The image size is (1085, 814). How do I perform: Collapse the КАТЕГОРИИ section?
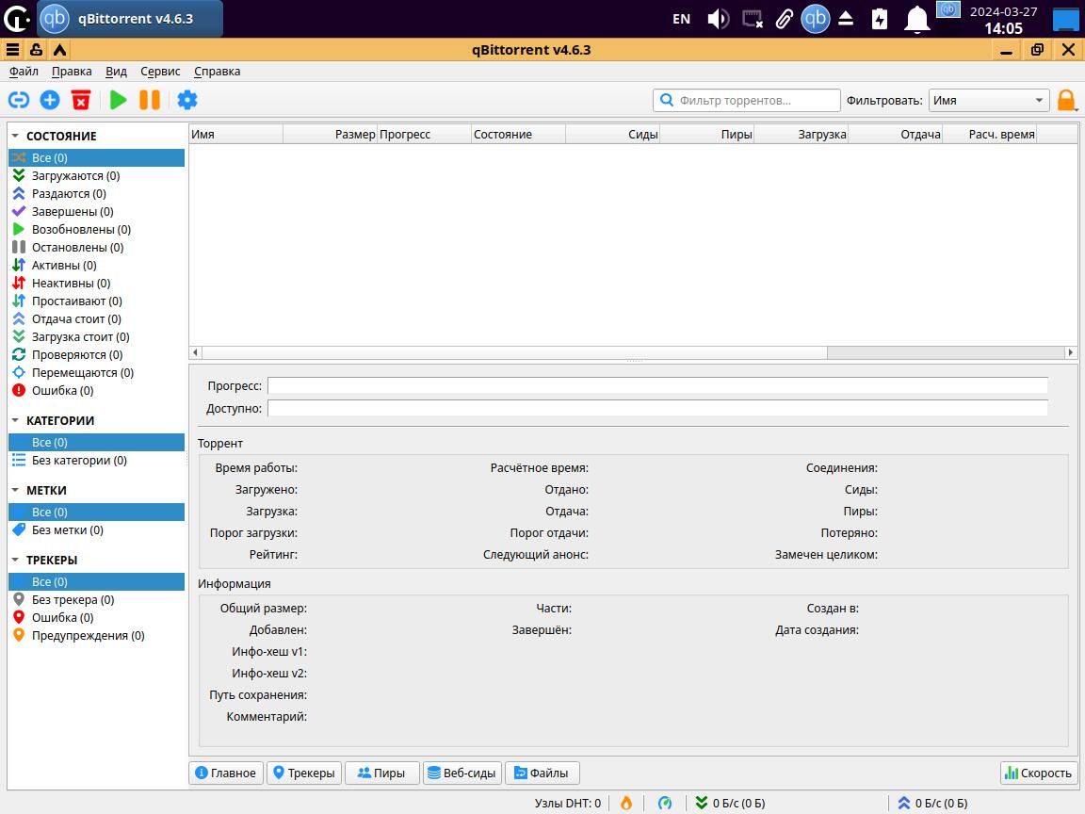click(x=16, y=420)
